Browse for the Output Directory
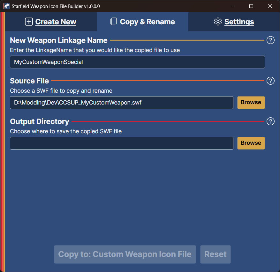The width and height of the screenshot is (280, 272). (x=251, y=143)
